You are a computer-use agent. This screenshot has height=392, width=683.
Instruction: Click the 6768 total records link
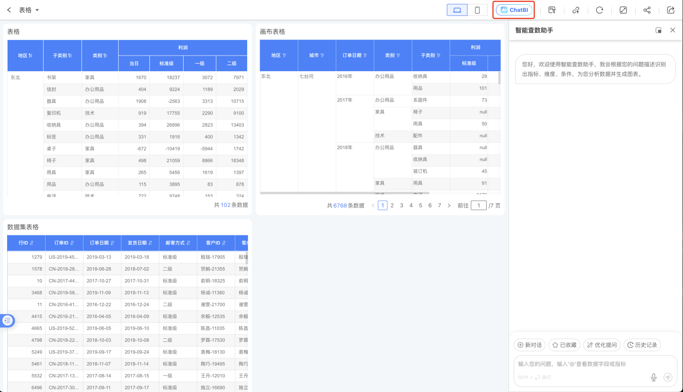[340, 205]
